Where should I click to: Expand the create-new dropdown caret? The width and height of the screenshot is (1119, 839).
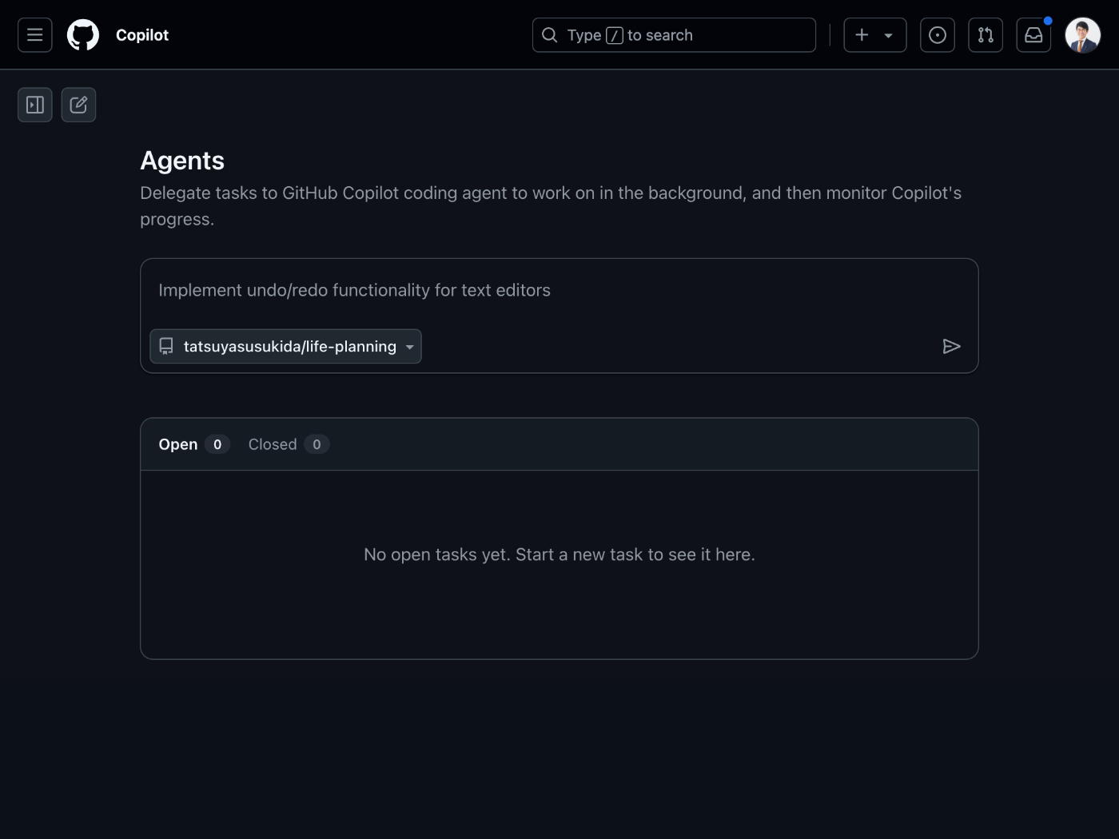pos(889,35)
